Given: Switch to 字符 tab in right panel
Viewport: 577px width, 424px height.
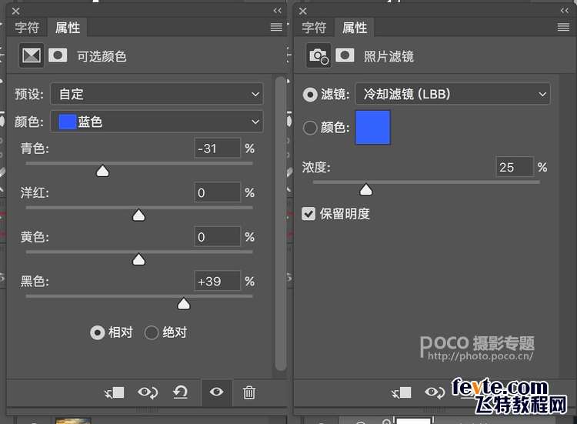Looking at the screenshot, I should [x=314, y=28].
